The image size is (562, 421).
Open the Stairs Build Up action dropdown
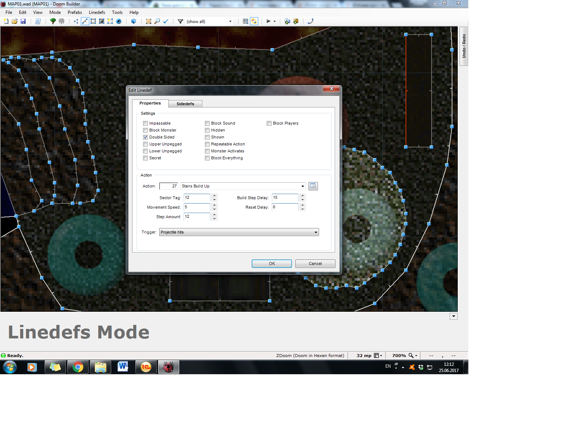point(303,186)
